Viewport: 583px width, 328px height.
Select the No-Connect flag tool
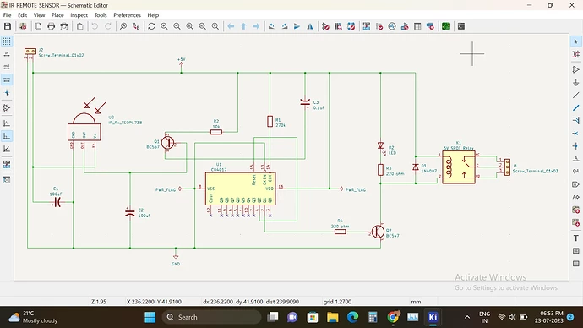tap(576, 133)
